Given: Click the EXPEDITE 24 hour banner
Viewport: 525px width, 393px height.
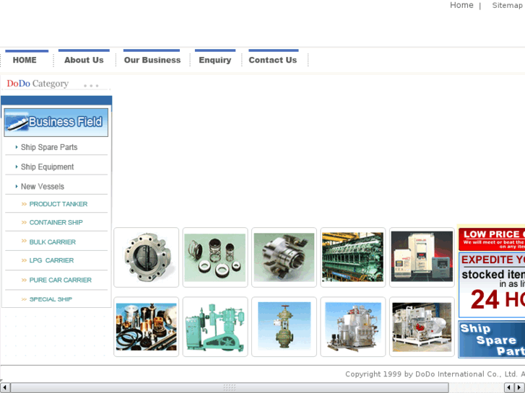Looking at the screenshot, I should [x=492, y=285].
